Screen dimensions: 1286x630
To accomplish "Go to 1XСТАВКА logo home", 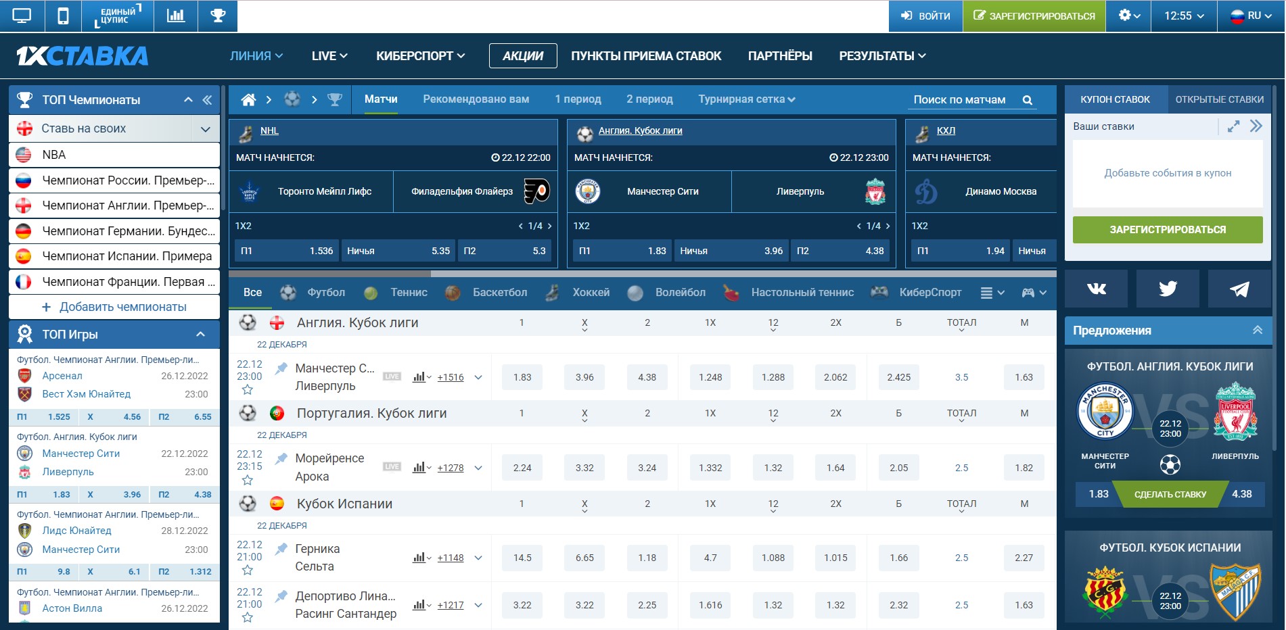I will click(82, 56).
